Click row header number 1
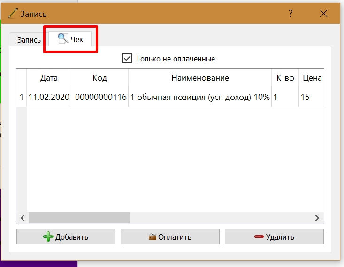Image resolution: width=344 pixels, height=267 pixels. (x=22, y=97)
